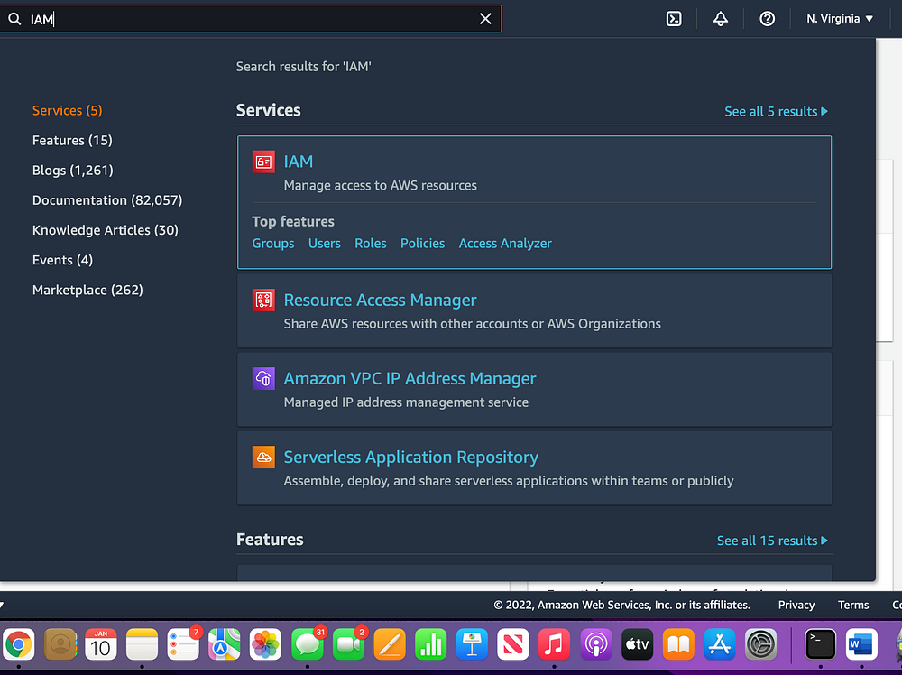Image resolution: width=902 pixels, height=675 pixels.
Task: Clear the search box using the X icon
Action: coord(485,18)
